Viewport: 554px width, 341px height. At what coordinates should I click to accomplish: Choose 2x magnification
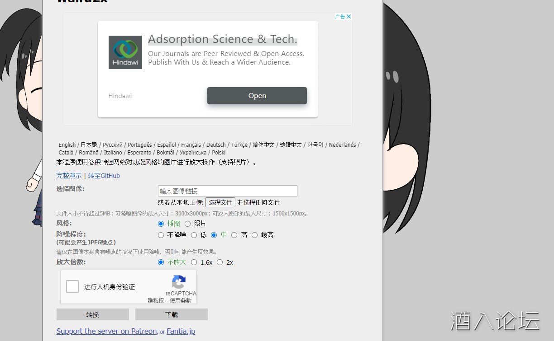click(220, 262)
